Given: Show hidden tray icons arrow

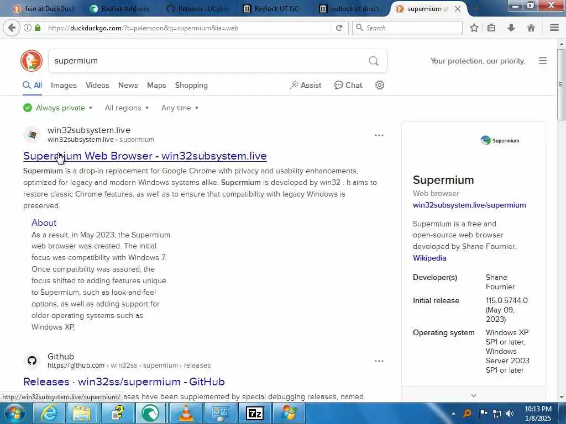Looking at the screenshot, I should 453,414.
